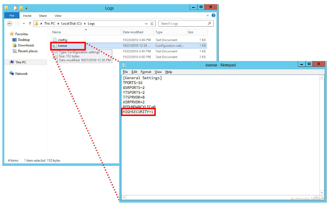Open the Notepad Edit menu
This screenshot has height=206, width=329.
coord(134,72)
